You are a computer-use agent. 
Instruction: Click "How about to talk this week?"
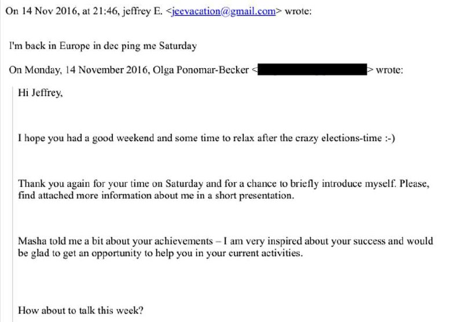pos(80,310)
